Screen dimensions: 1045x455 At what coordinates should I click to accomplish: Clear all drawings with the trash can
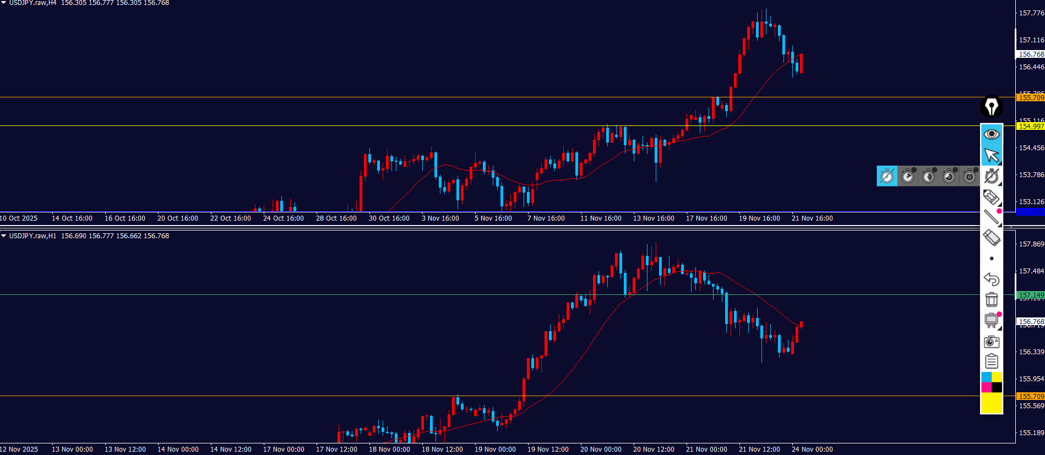pos(991,299)
